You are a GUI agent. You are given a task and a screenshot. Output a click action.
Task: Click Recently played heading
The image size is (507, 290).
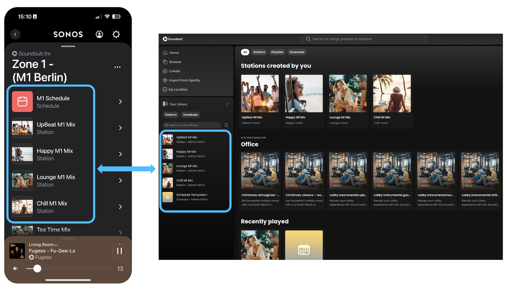265,221
